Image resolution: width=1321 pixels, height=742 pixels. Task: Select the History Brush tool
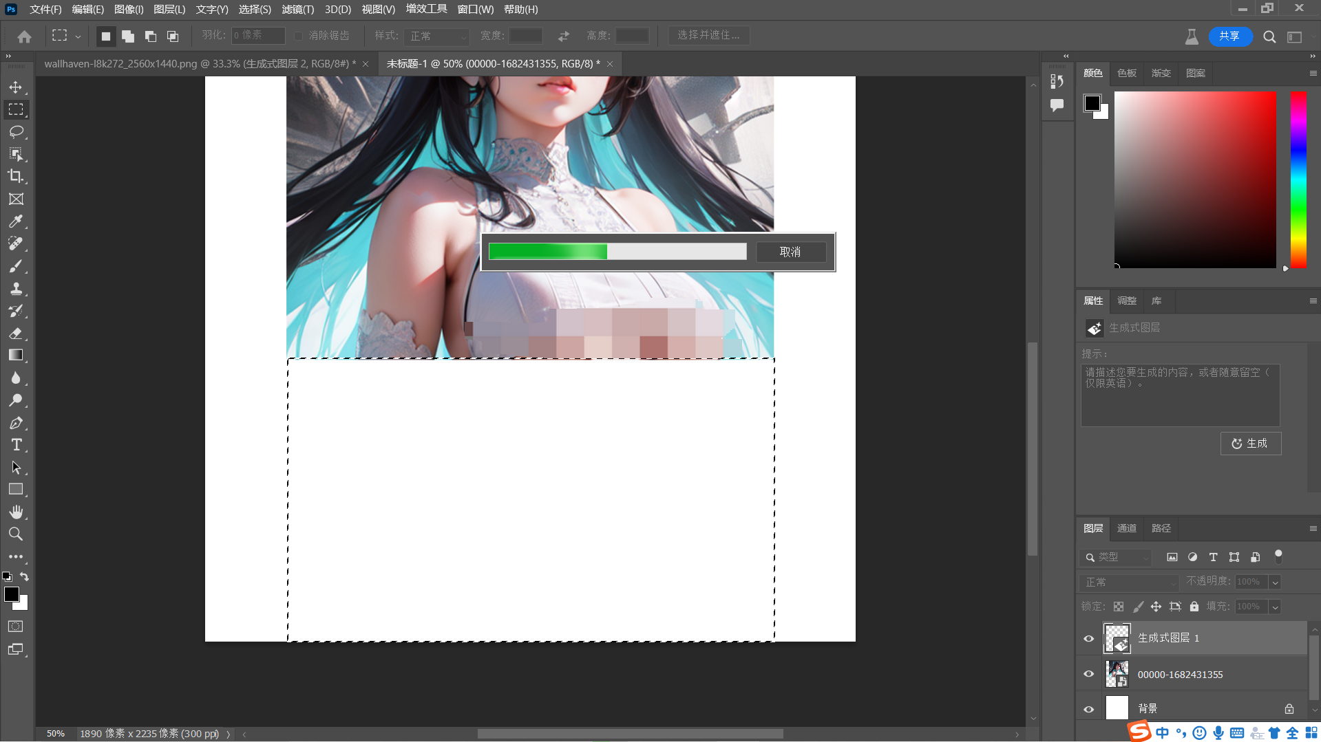16,311
